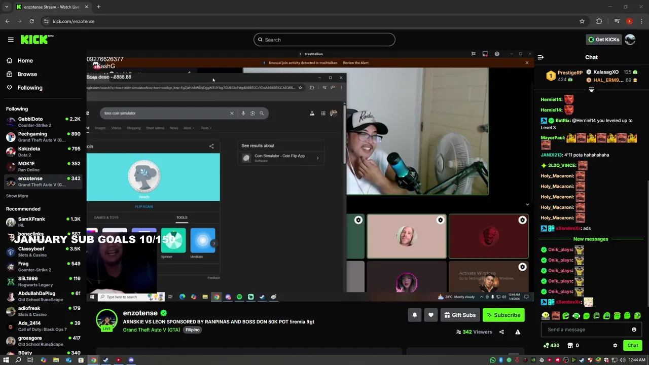Open a new browser tab
Screen dimensions: 649x365
coord(98,7)
